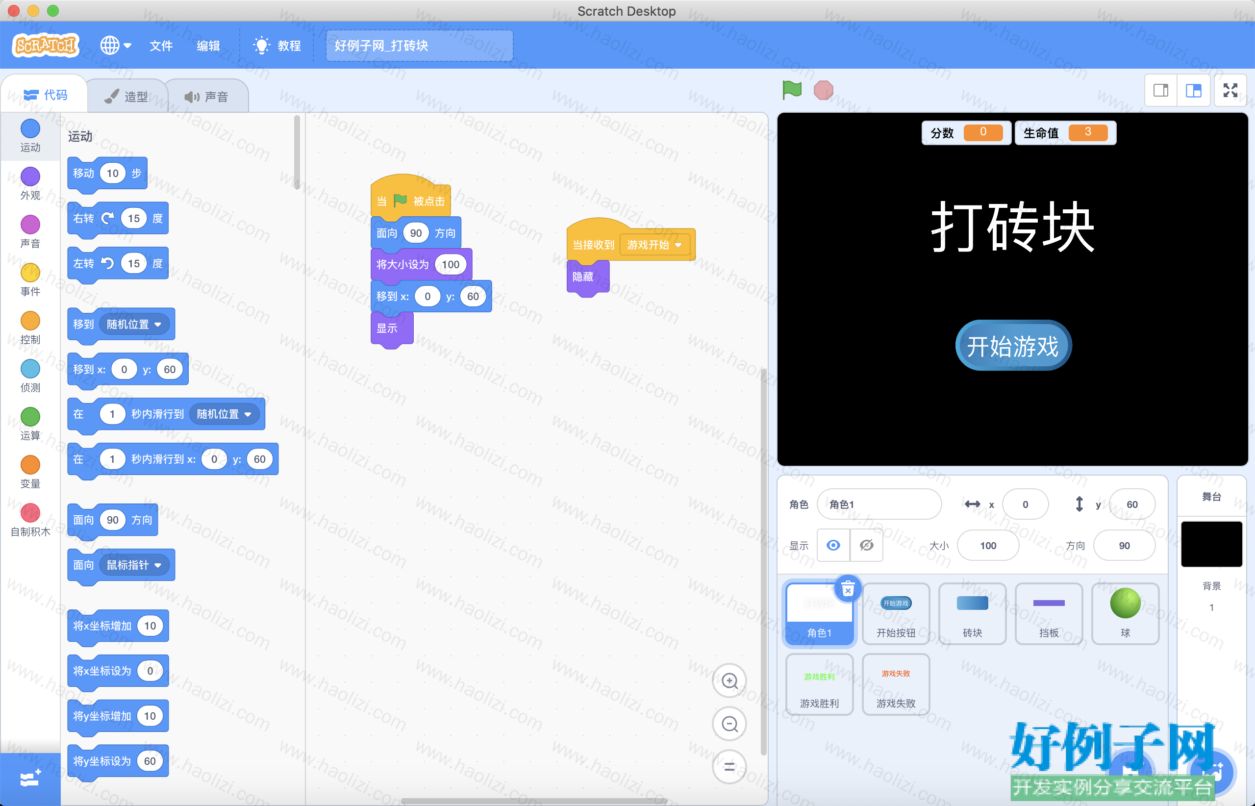
Task: Open the 编辑 menu
Action: pyautogui.click(x=208, y=46)
